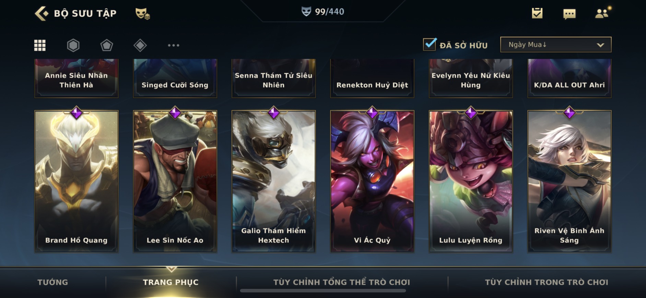
Task: Open the friends list icon
Action: (602, 13)
